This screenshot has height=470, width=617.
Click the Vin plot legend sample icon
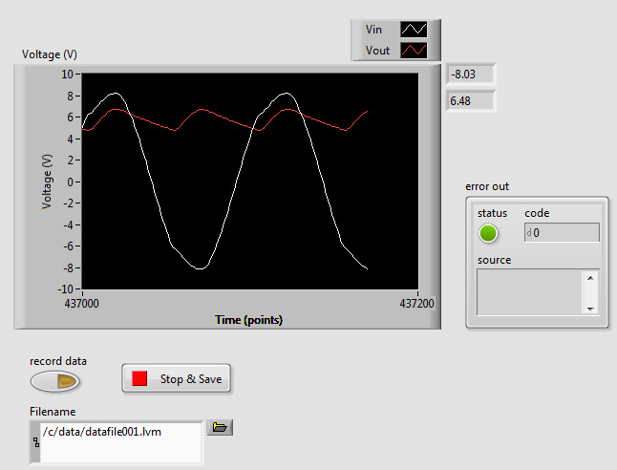click(413, 30)
